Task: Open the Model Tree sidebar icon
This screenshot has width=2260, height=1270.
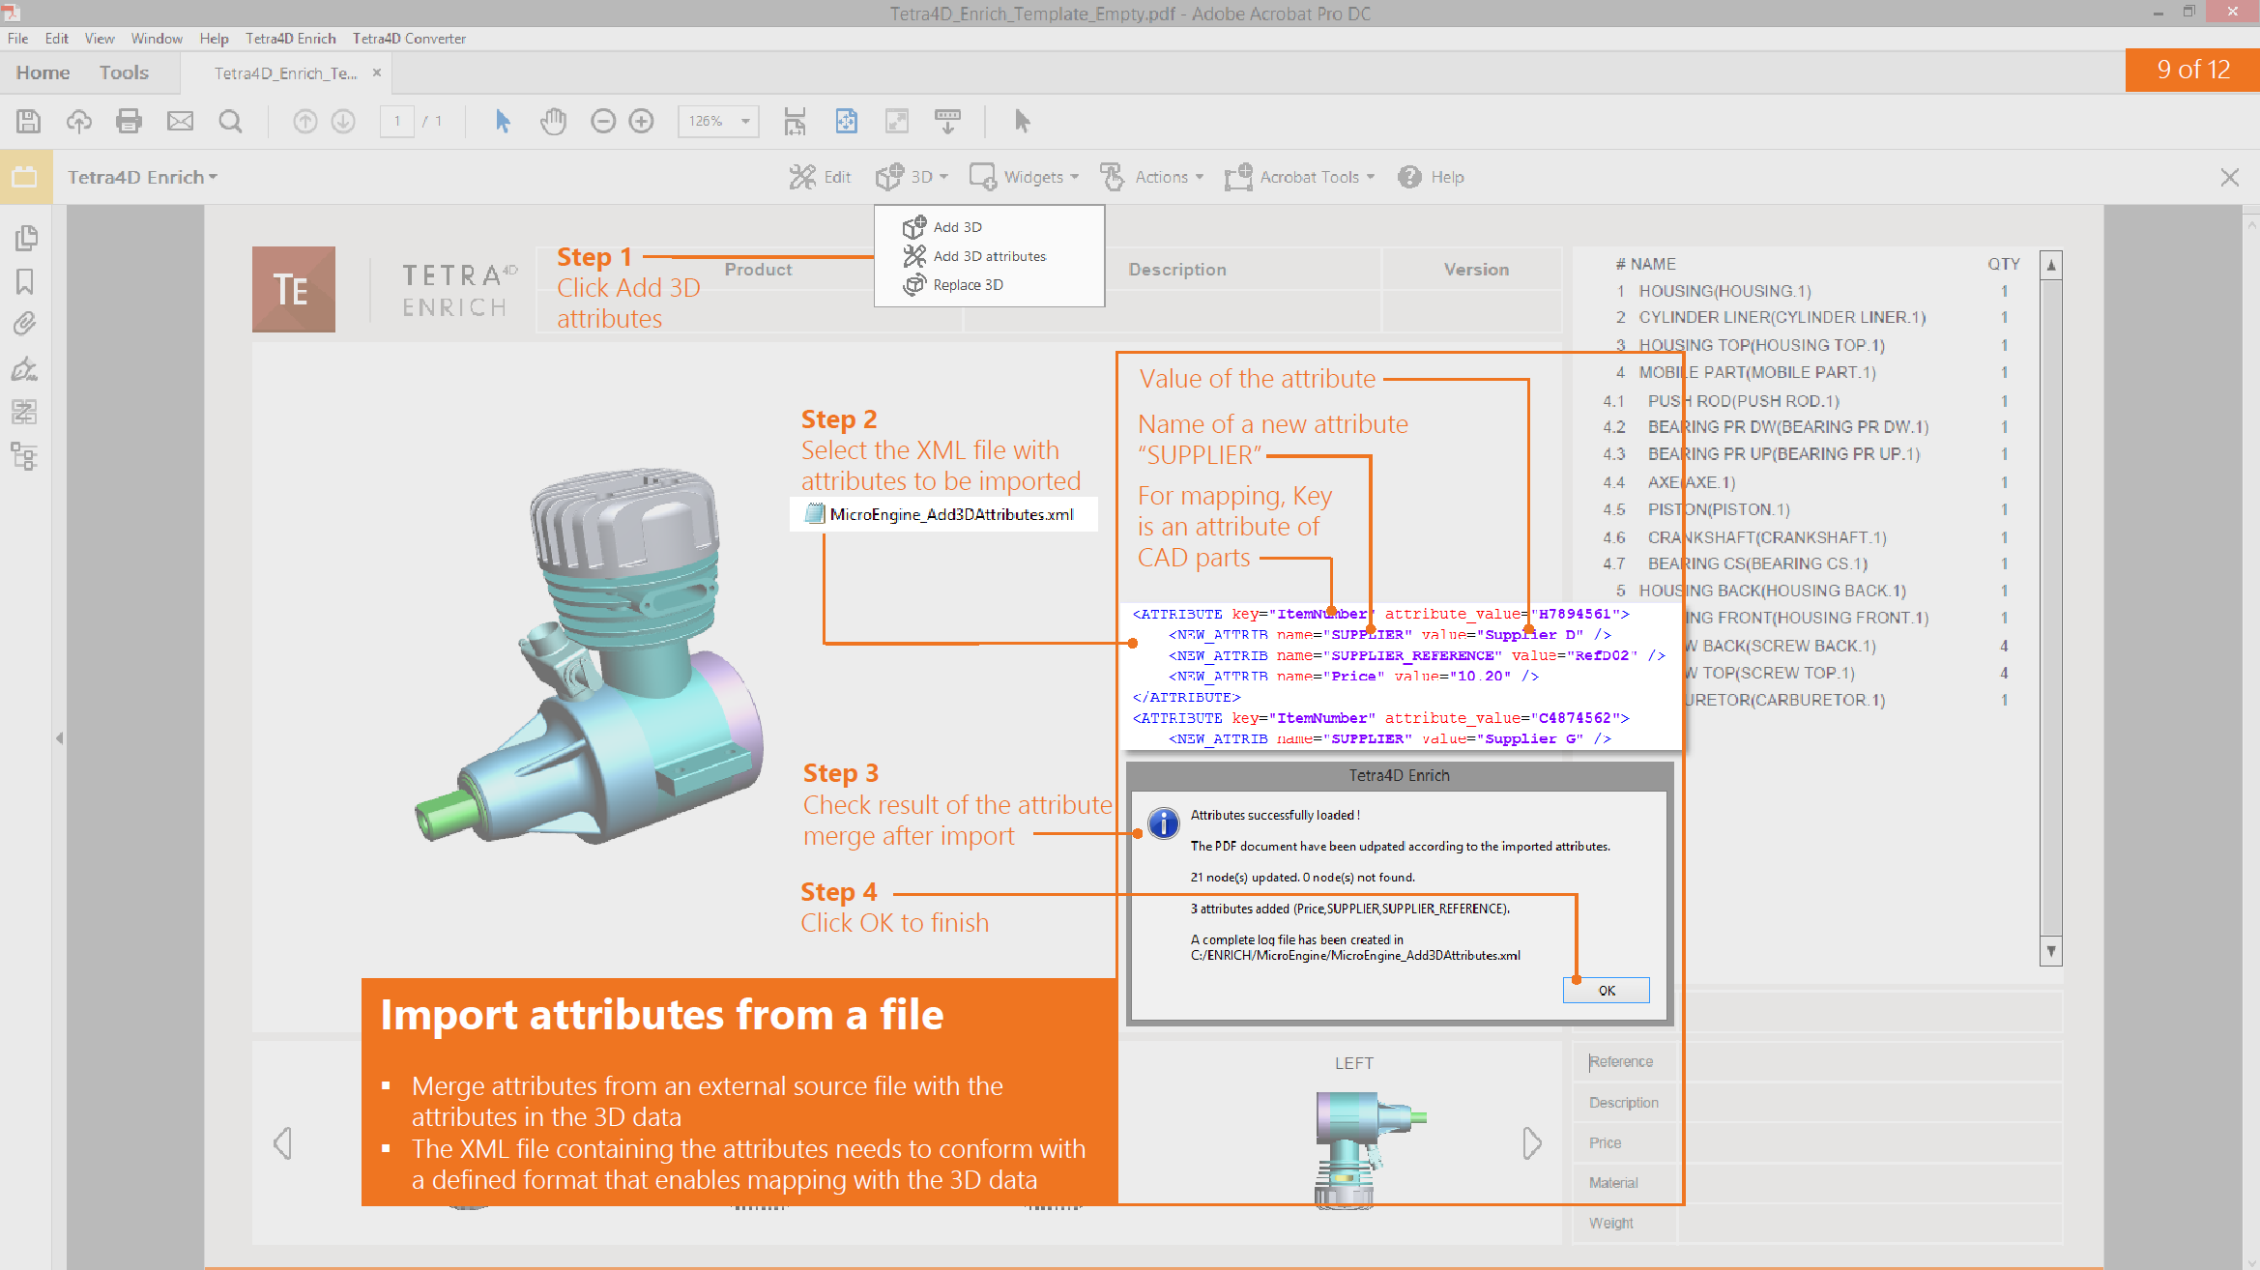Action: [x=25, y=456]
